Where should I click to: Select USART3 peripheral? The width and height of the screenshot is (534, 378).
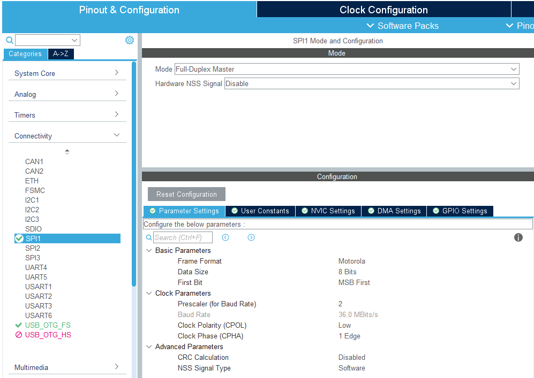[x=39, y=306]
